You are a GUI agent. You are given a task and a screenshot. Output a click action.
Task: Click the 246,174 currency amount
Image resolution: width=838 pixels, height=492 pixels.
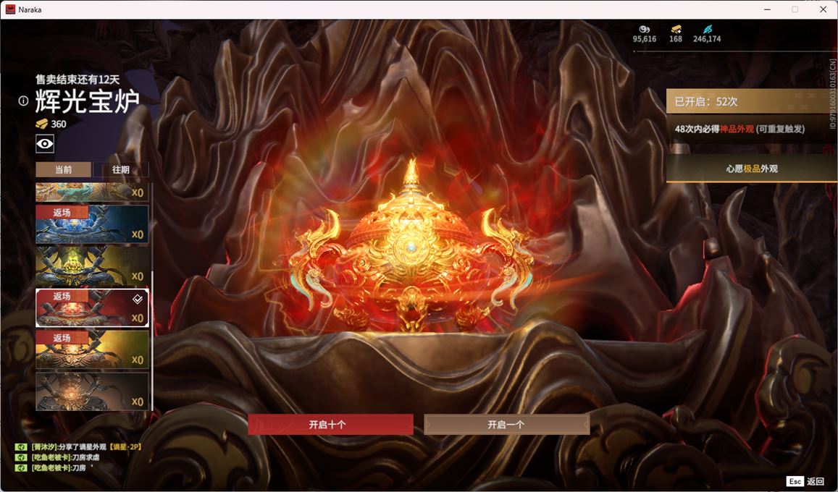point(707,39)
